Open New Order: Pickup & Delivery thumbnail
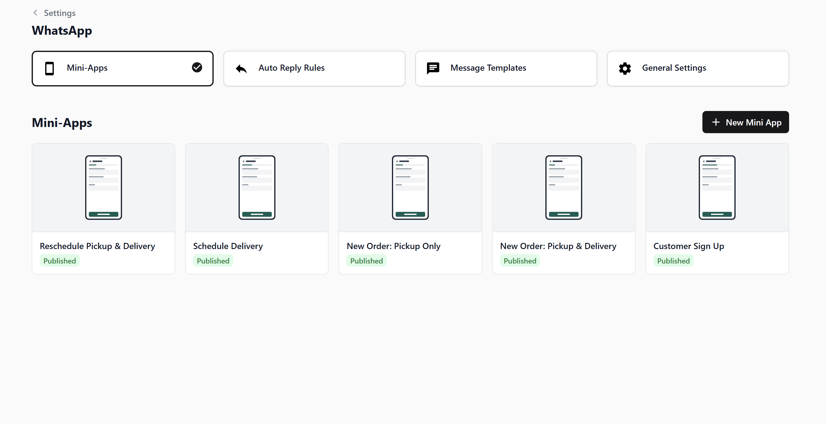The width and height of the screenshot is (826, 424). tap(563, 188)
